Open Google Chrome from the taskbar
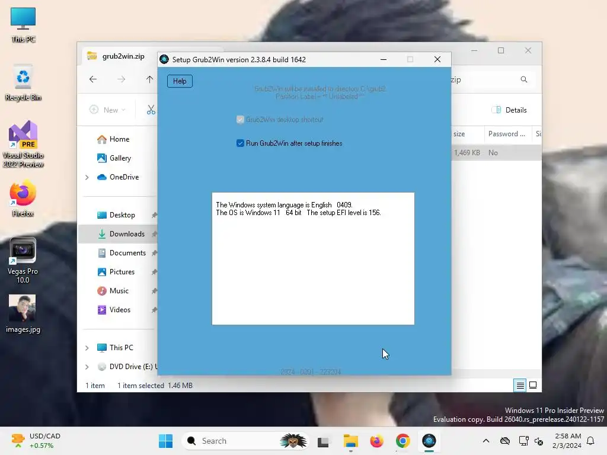 [x=403, y=441]
